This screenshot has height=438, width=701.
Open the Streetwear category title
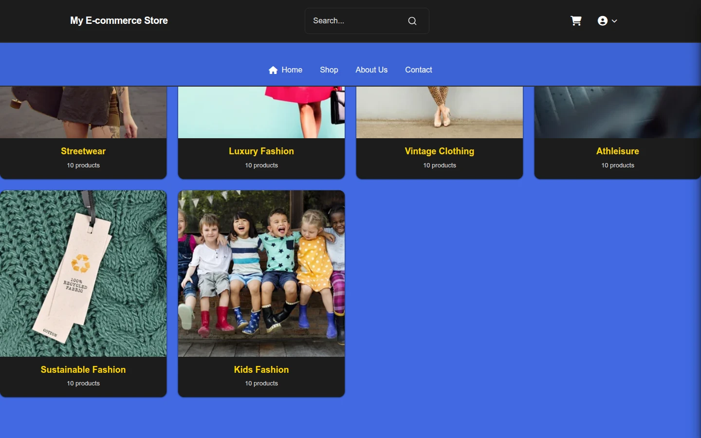pyautogui.click(x=83, y=151)
